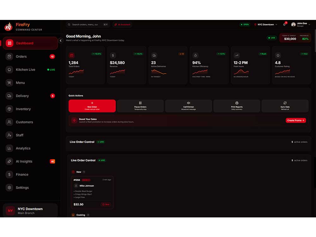This screenshot has width=316, height=237.
Task: Click the Total Orders card icon
Action: 71,55
